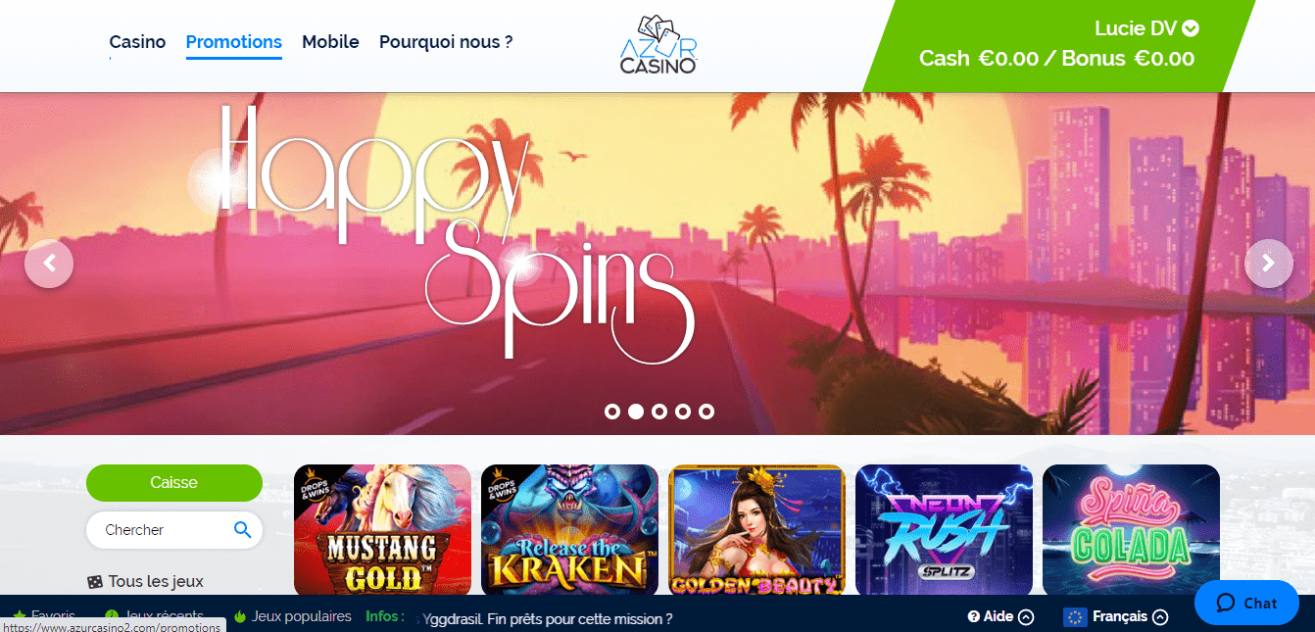This screenshot has height=632, width=1315.
Task: Select the first carousel dot indicator
Action: 612,412
